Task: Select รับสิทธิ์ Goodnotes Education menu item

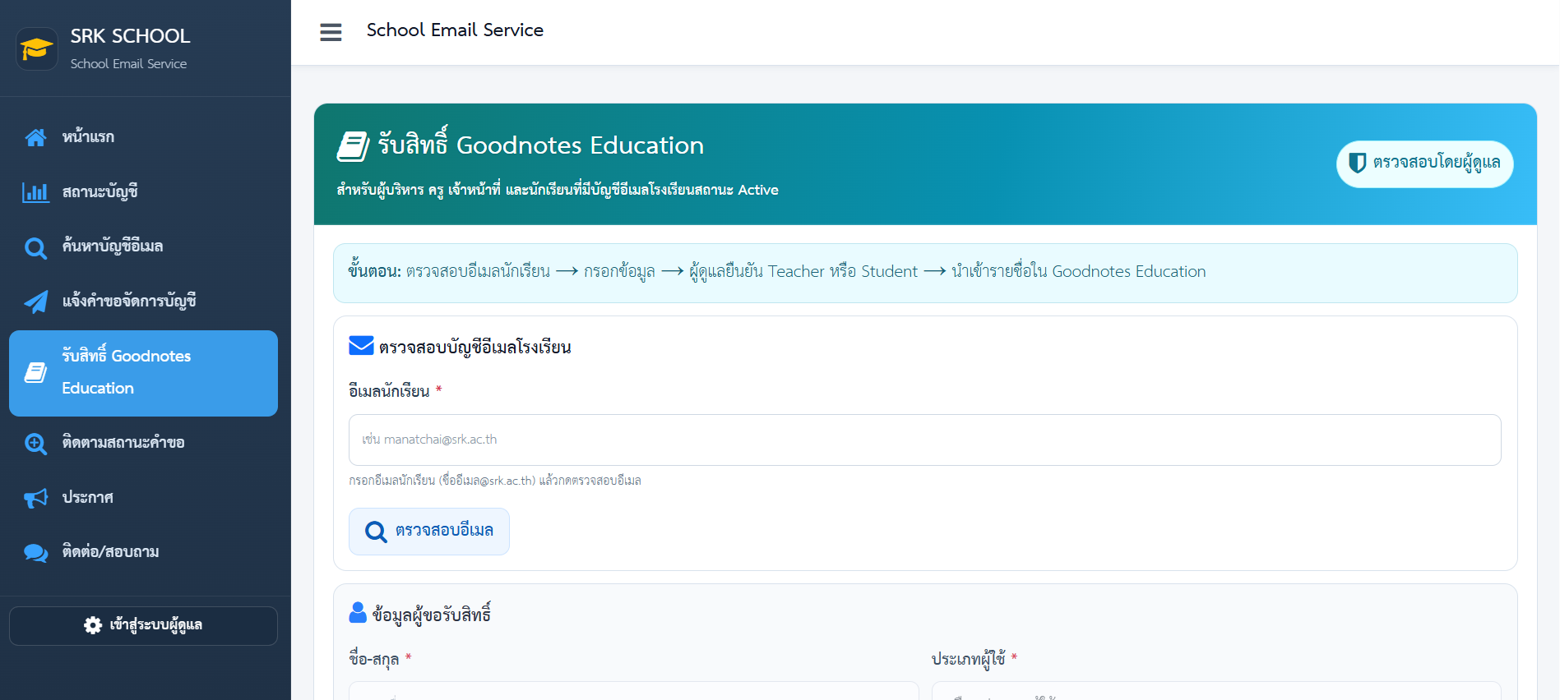Action: tap(143, 373)
